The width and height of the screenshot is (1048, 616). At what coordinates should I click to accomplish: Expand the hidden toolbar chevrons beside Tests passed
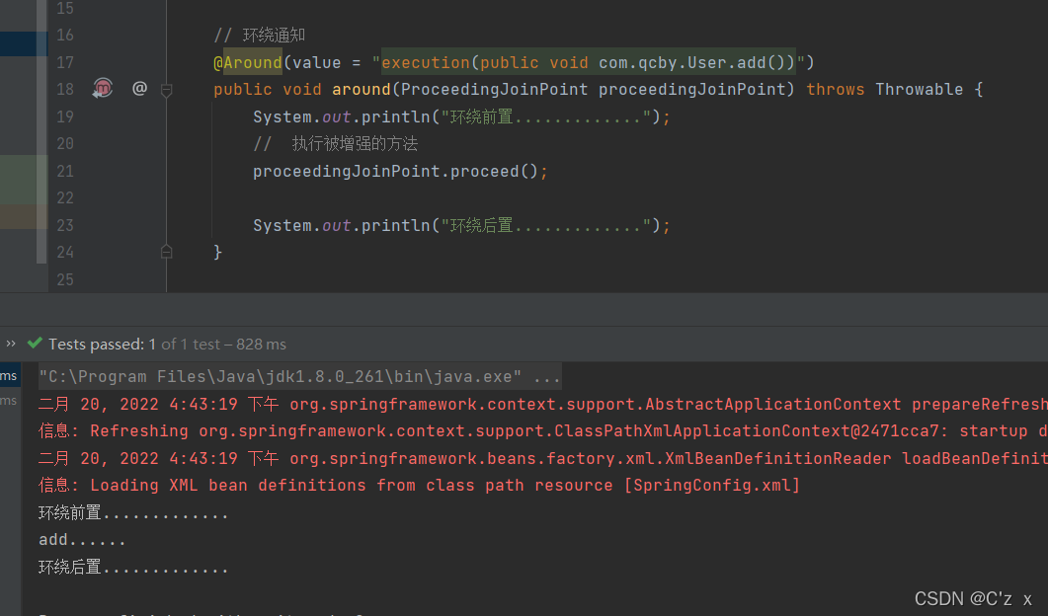tap(11, 344)
